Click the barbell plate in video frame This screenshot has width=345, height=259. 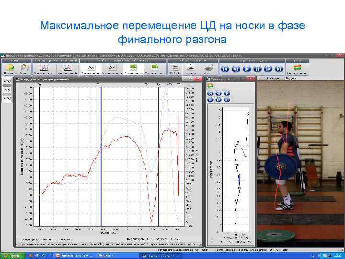(x=280, y=167)
